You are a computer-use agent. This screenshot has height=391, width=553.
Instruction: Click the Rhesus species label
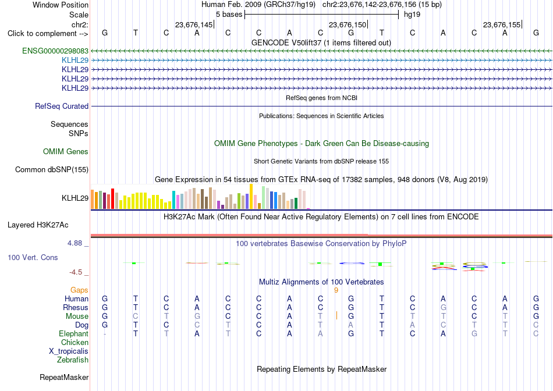click(x=76, y=307)
